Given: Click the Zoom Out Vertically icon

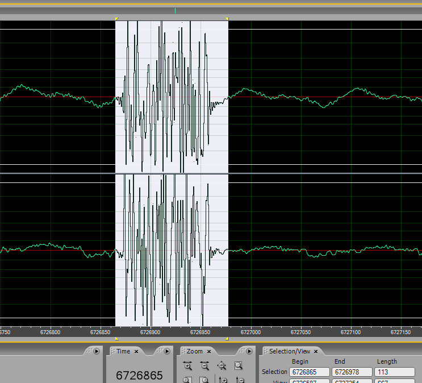Looking at the screenshot, I should pyautogui.click(x=240, y=380).
